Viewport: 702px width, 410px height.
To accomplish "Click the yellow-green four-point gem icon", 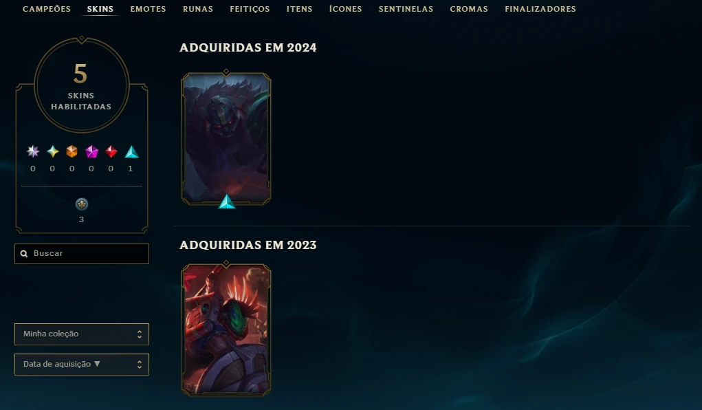I will point(53,151).
